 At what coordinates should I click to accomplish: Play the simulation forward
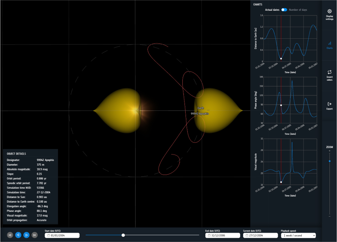(26, 235)
